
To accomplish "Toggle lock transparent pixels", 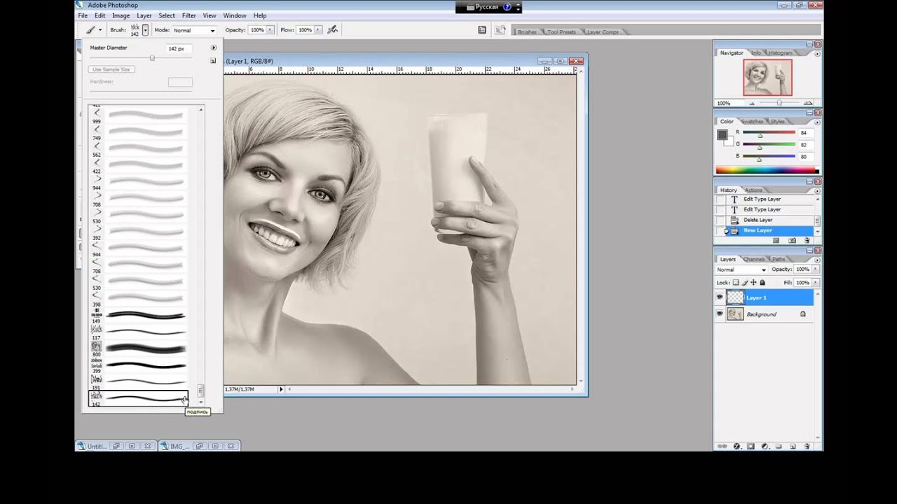I will point(736,283).
